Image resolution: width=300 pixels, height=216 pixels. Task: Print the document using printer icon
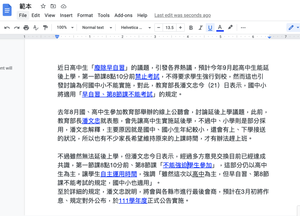26,28
